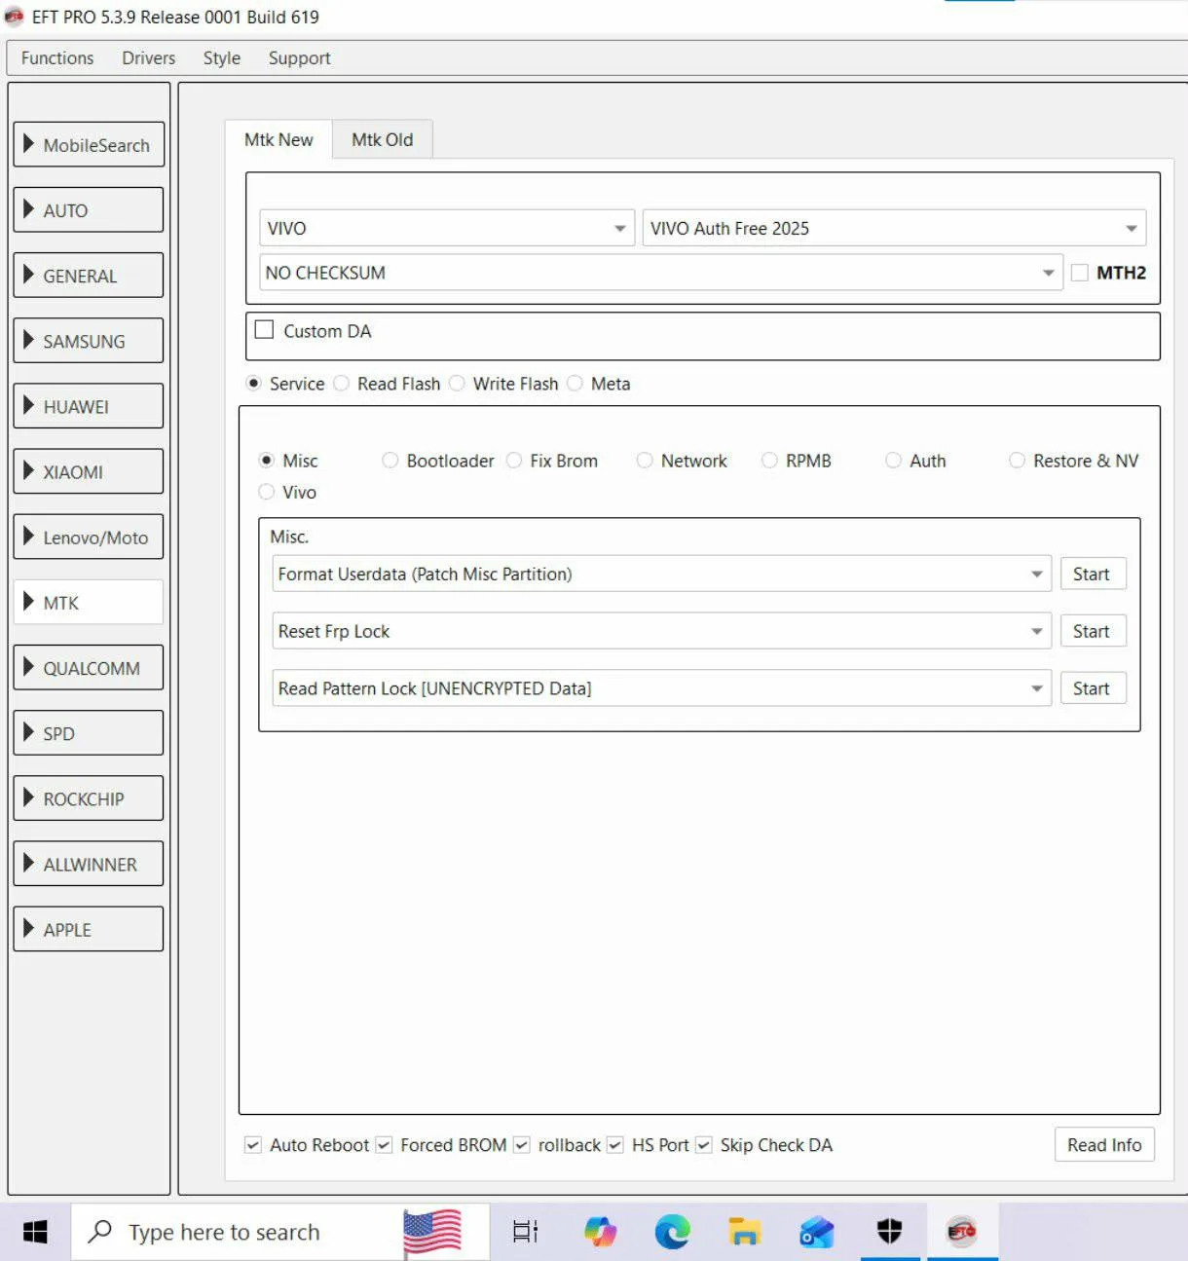Expand the Reset Frp Lock dropdown
This screenshot has height=1261, width=1188.
click(x=1036, y=631)
